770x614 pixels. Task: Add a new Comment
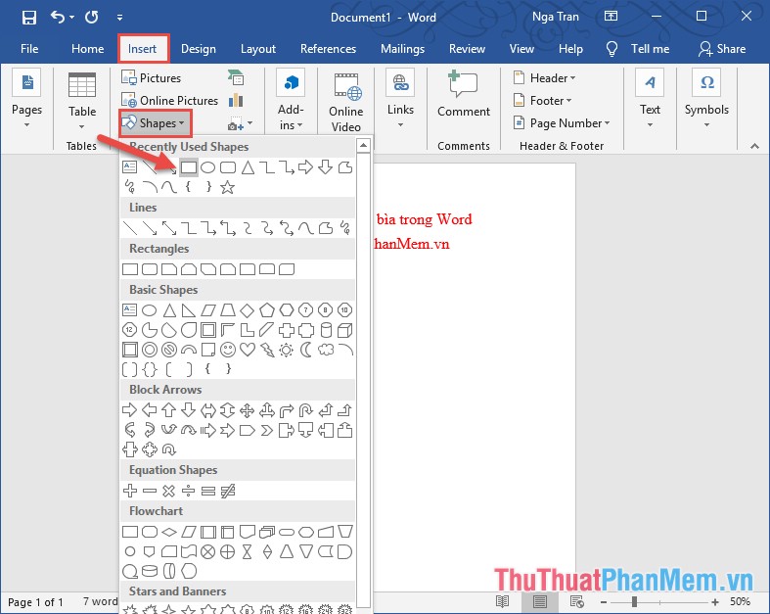pos(464,94)
